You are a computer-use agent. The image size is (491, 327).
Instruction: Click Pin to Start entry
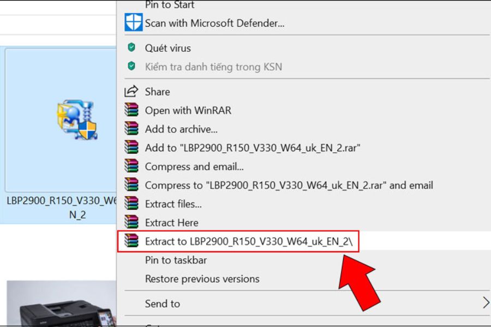coord(170,5)
